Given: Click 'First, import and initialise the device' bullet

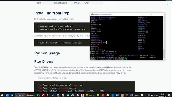Looking at the screenshot, I should click(53, 78).
